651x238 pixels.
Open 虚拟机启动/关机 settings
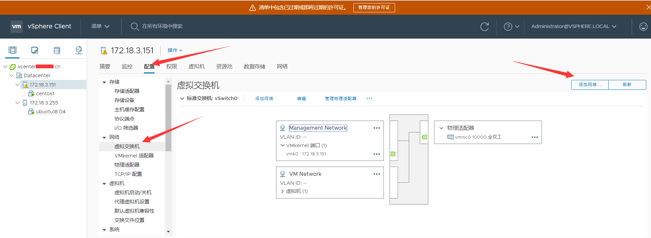coord(133,192)
